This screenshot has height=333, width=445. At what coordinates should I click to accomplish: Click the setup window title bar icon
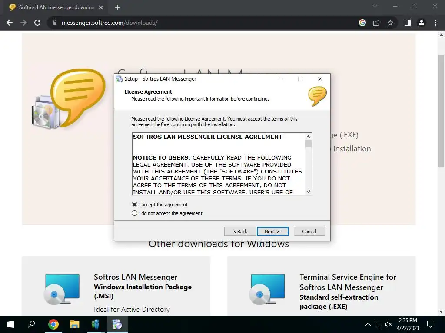click(x=120, y=79)
